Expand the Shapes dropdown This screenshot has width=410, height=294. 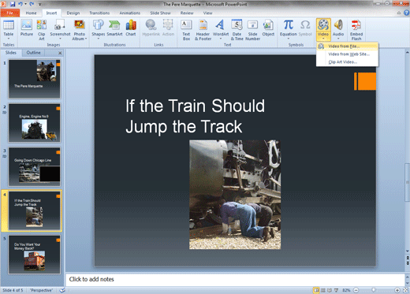[99, 29]
